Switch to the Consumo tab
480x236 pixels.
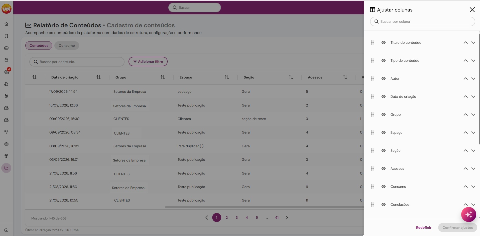click(67, 45)
